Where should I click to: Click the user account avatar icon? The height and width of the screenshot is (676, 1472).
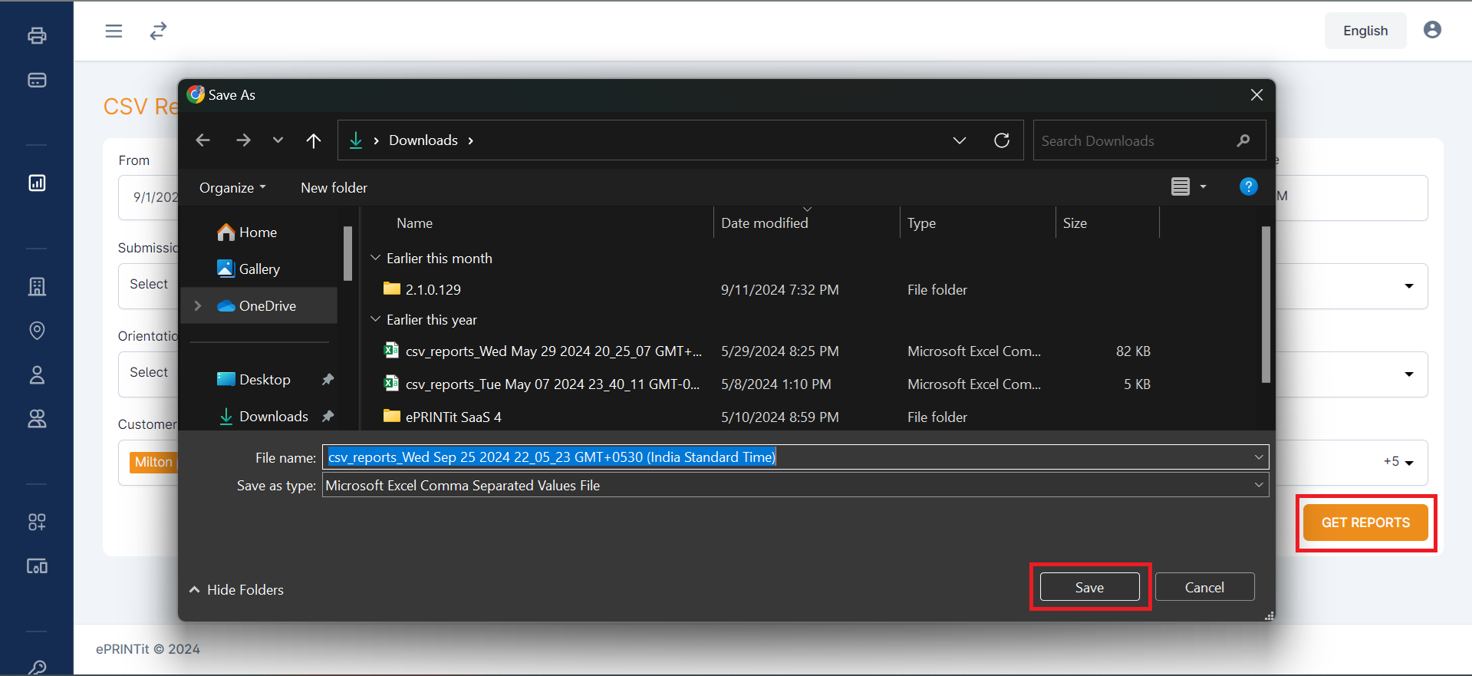pos(1431,30)
